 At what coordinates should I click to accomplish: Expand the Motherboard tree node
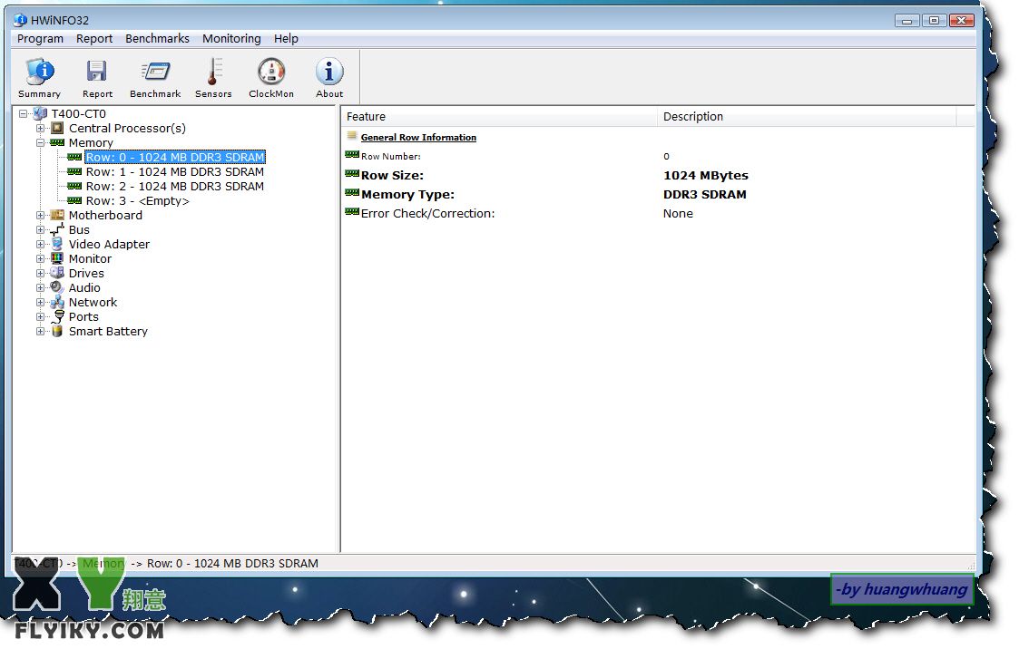41,215
